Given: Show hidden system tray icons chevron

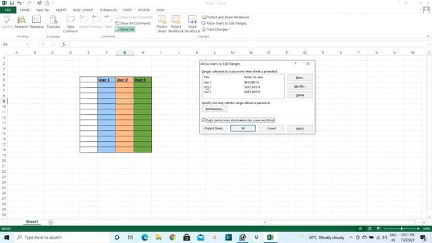Looking at the screenshot, I should pos(351,237).
